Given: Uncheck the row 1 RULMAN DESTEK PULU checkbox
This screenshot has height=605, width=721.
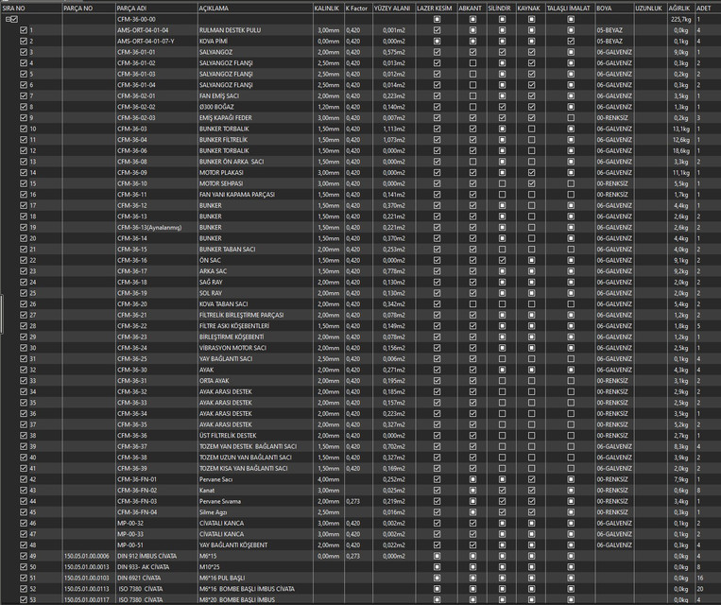Looking at the screenshot, I should click(x=24, y=30).
